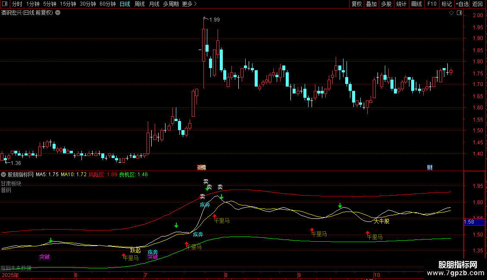Click MA5: 1.75 indicator value
The height and width of the screenshot is (280, 487).
pyautogui.click(x=47, y=174)
